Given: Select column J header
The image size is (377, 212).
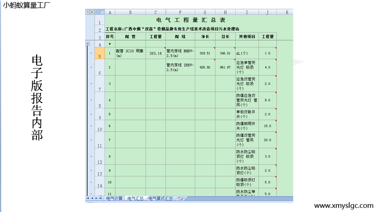Looking at the screenshot, I should 267,12.
